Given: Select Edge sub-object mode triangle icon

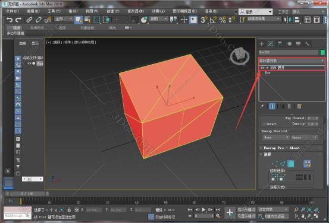Looking at the screenshot, I should [x=283, y=164].
